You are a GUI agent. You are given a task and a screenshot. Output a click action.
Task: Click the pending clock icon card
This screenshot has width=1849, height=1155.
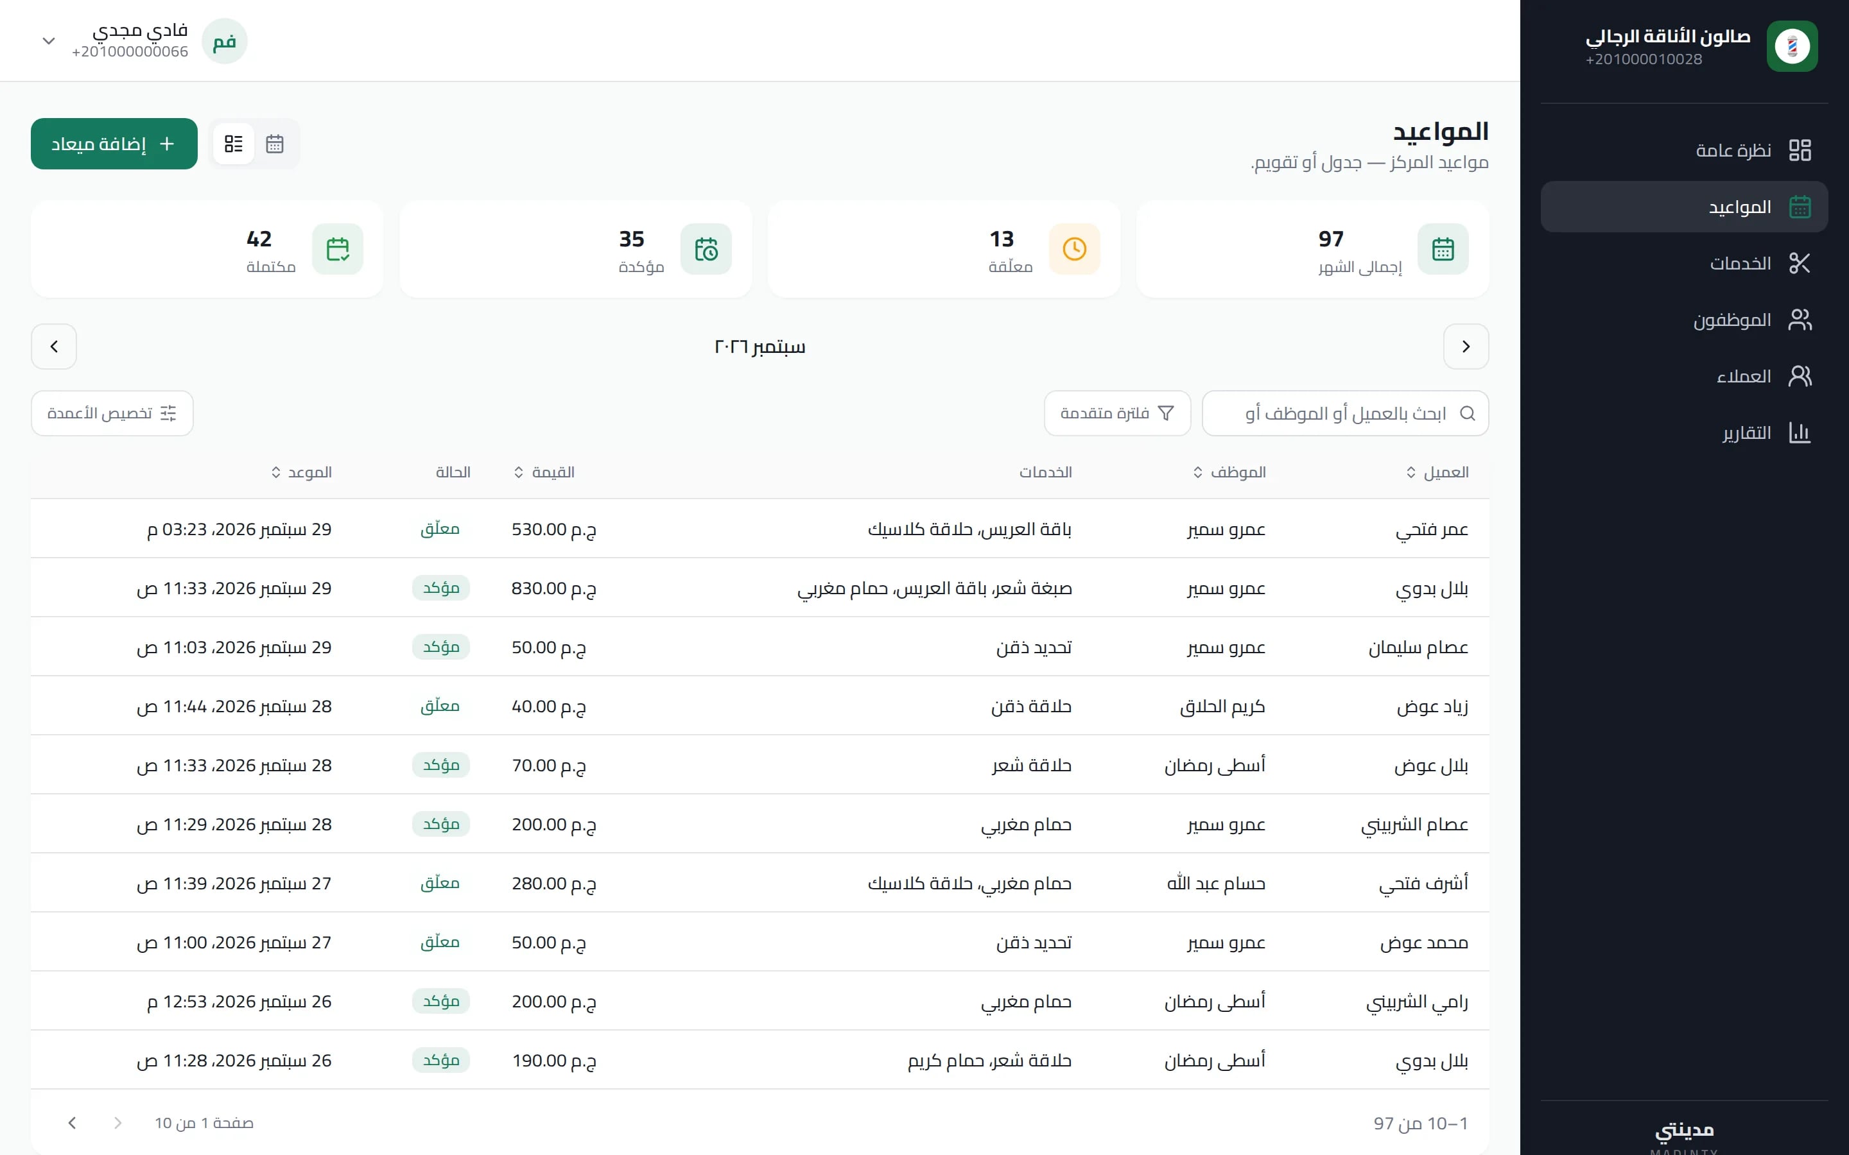pos(1074,249)
